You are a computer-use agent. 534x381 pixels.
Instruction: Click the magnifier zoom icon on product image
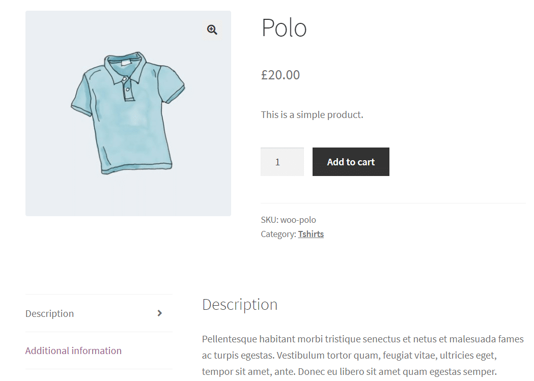212,30
